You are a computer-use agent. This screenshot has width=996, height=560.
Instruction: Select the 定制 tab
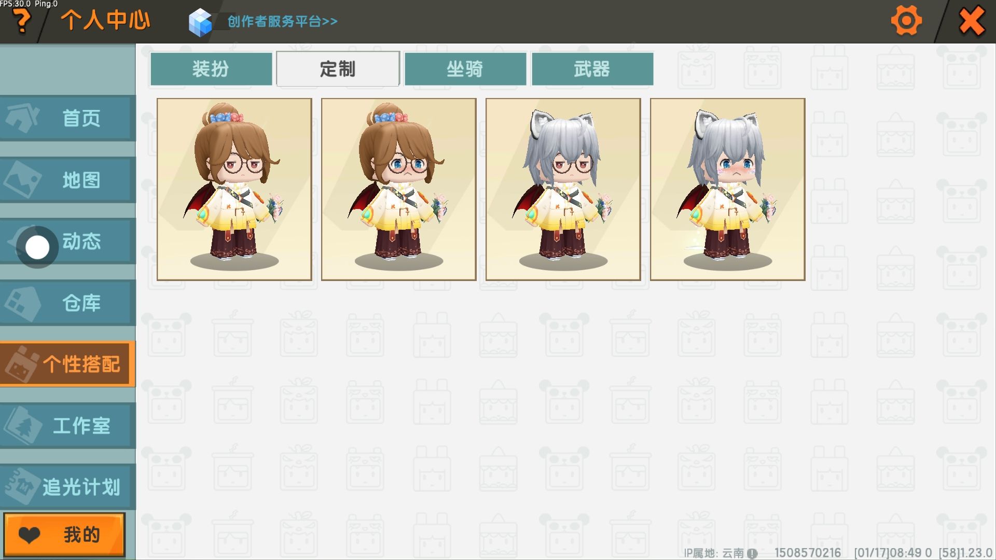tap(338, 68)
